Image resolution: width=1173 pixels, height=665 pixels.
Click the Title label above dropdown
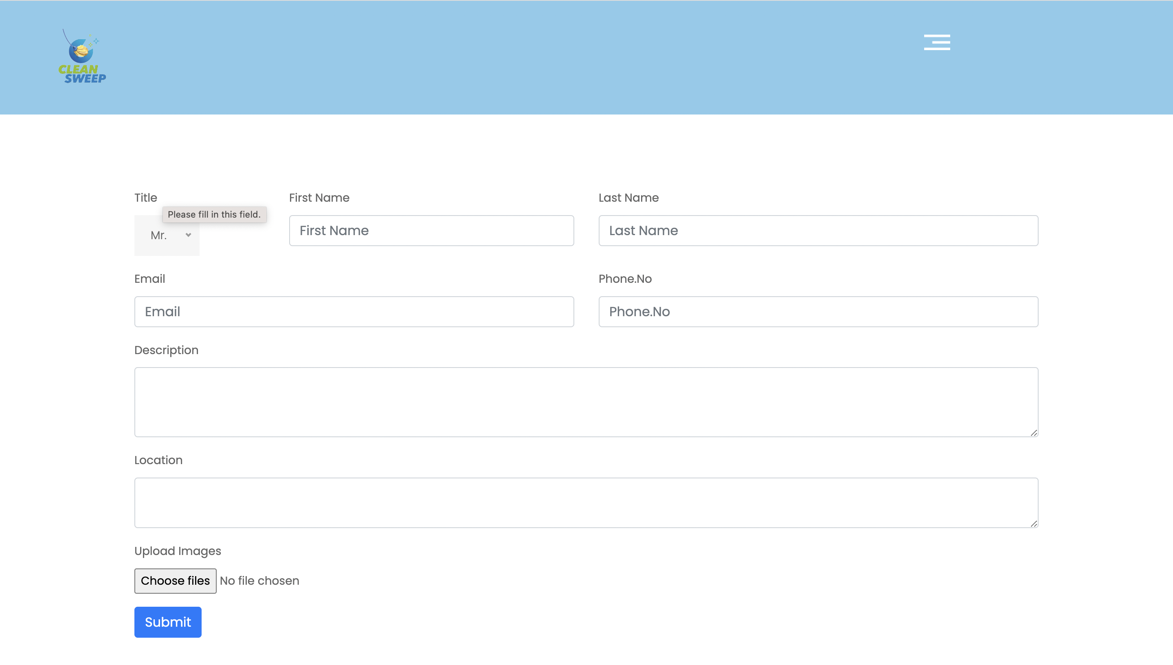(145, 198)
